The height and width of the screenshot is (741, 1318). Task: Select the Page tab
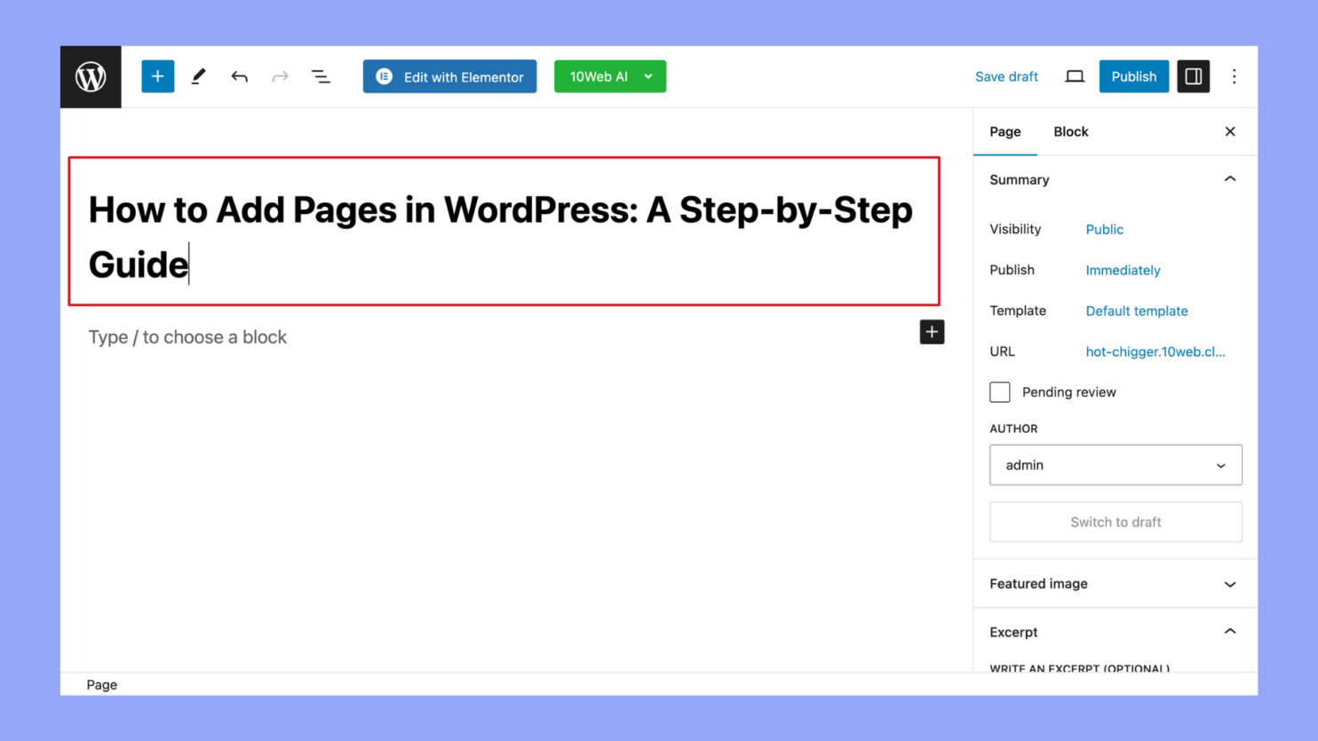coord(1005,131)
